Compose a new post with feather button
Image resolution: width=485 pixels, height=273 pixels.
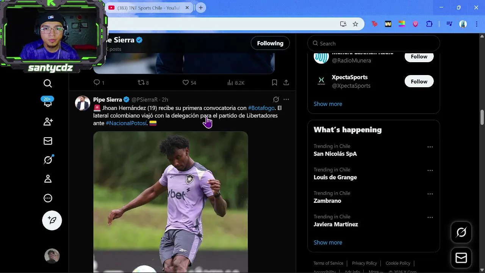pyautogui.click(x=52, y=220)
